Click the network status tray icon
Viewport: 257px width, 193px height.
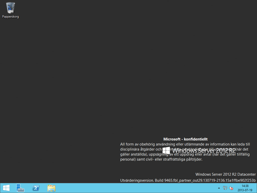click(225, 188)
